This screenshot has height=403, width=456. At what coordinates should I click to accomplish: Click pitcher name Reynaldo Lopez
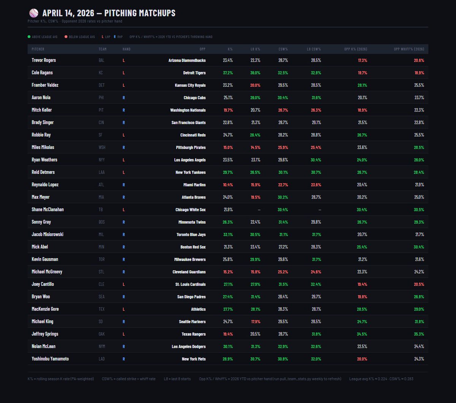(45, 185)
